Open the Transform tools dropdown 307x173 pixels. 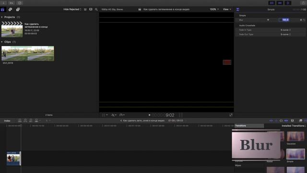[x=105, y=115]
